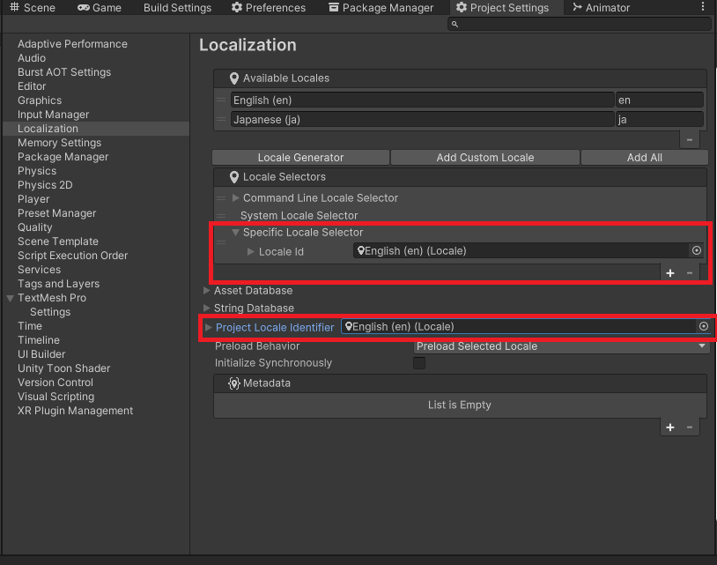Expand the String Database section
Screen dimensions: 717x565
(x=207, y=308)
